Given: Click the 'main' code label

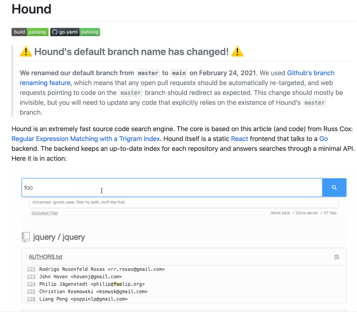Looking at the screenshot, I should 179,73.
